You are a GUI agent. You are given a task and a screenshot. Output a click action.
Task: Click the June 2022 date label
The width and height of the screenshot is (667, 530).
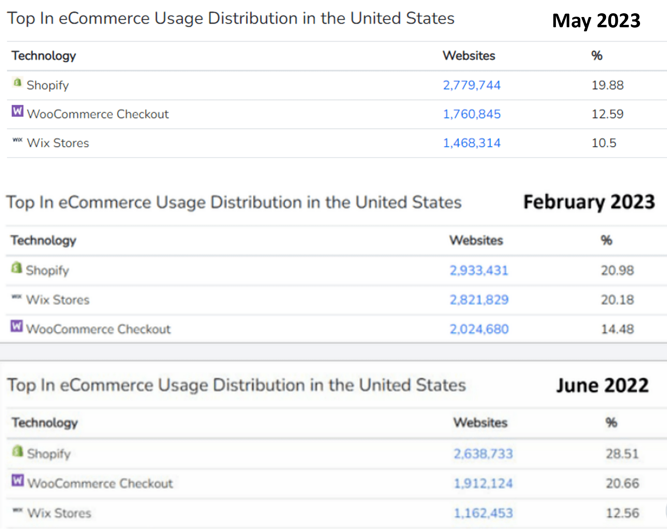602,385
